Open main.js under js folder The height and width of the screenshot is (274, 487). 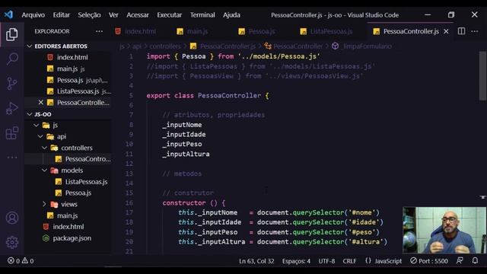point(68,215)
